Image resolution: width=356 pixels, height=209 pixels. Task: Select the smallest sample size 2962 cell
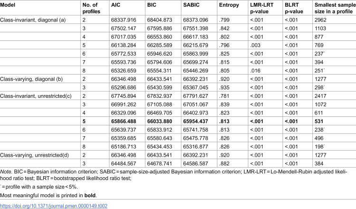pyautogui.click(x=320, y=20)
